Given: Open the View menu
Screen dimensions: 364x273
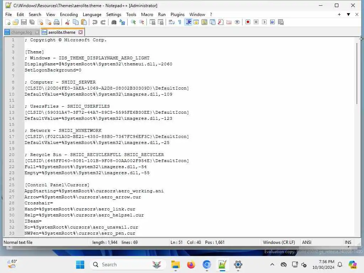Looking at the screenshot, I should click(50, 14).
